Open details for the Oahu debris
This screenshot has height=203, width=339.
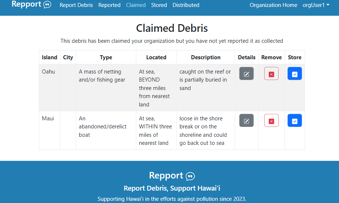coord(246,74)
